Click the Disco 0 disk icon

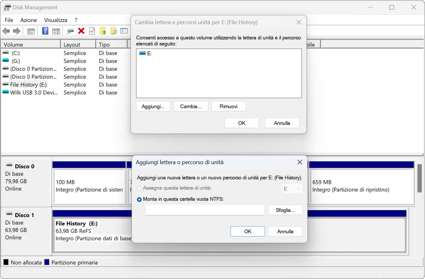point(9,165)
